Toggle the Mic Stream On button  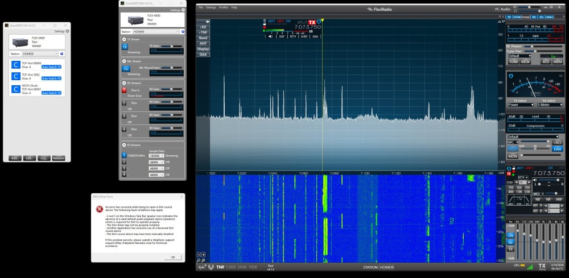[x=126, y=68]
